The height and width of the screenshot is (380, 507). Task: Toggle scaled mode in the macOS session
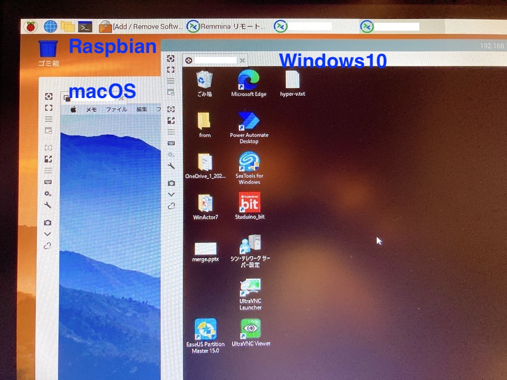[48, 159]
